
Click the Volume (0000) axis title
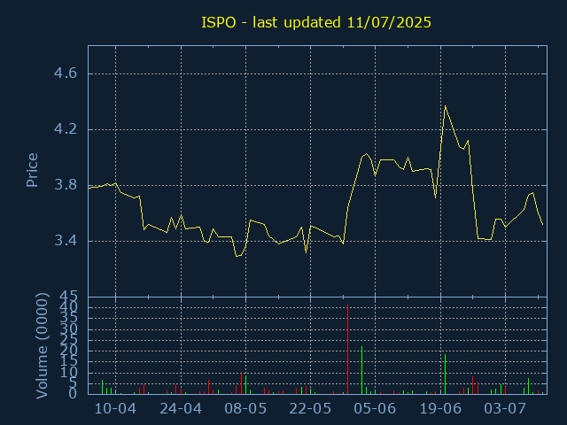click(x=42, y=346)
